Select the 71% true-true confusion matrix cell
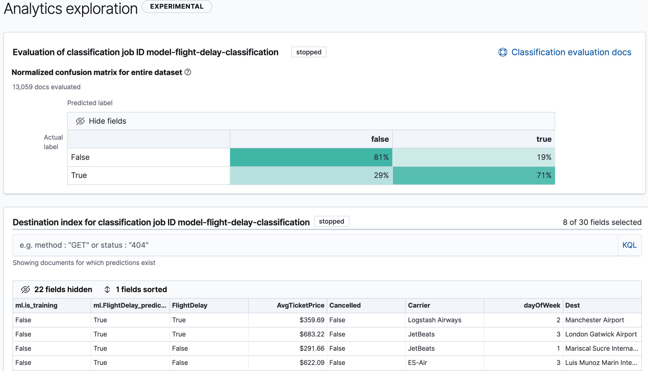This screenshot has height=371, width=648. click(474, 175)
